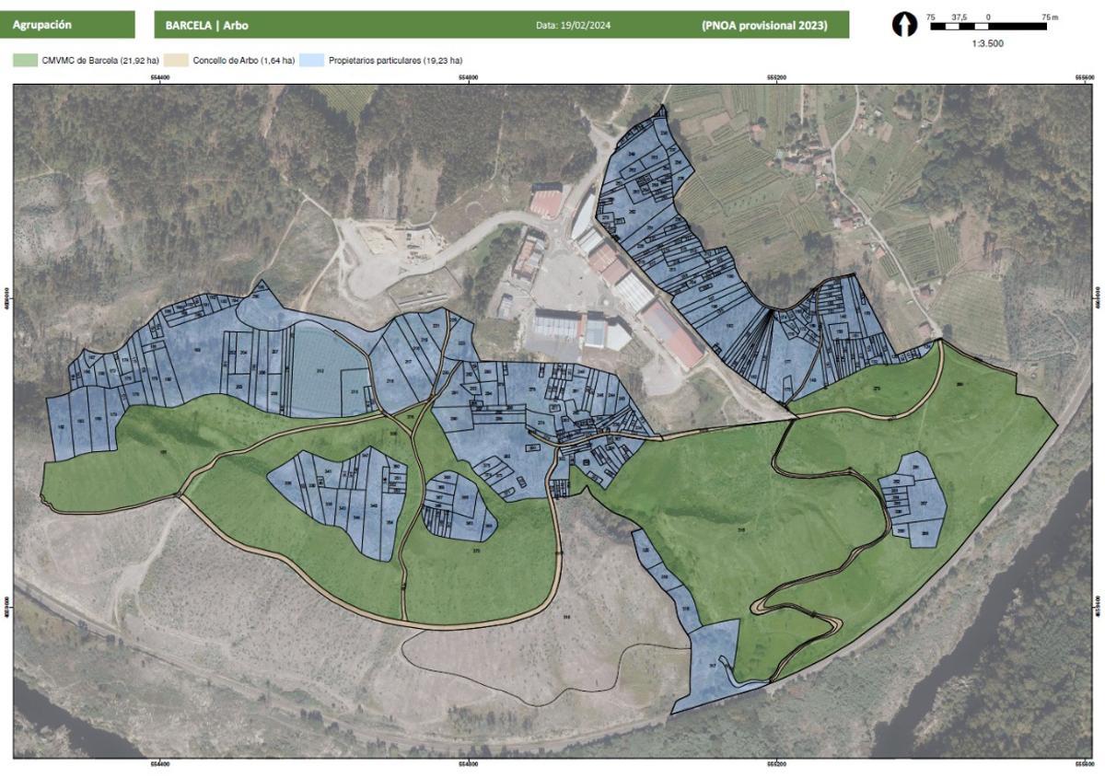Image resolution: width=1105 pixels, height=778 pixels.
Task: Click the black and white scale bar
Action: click(990, 28)
